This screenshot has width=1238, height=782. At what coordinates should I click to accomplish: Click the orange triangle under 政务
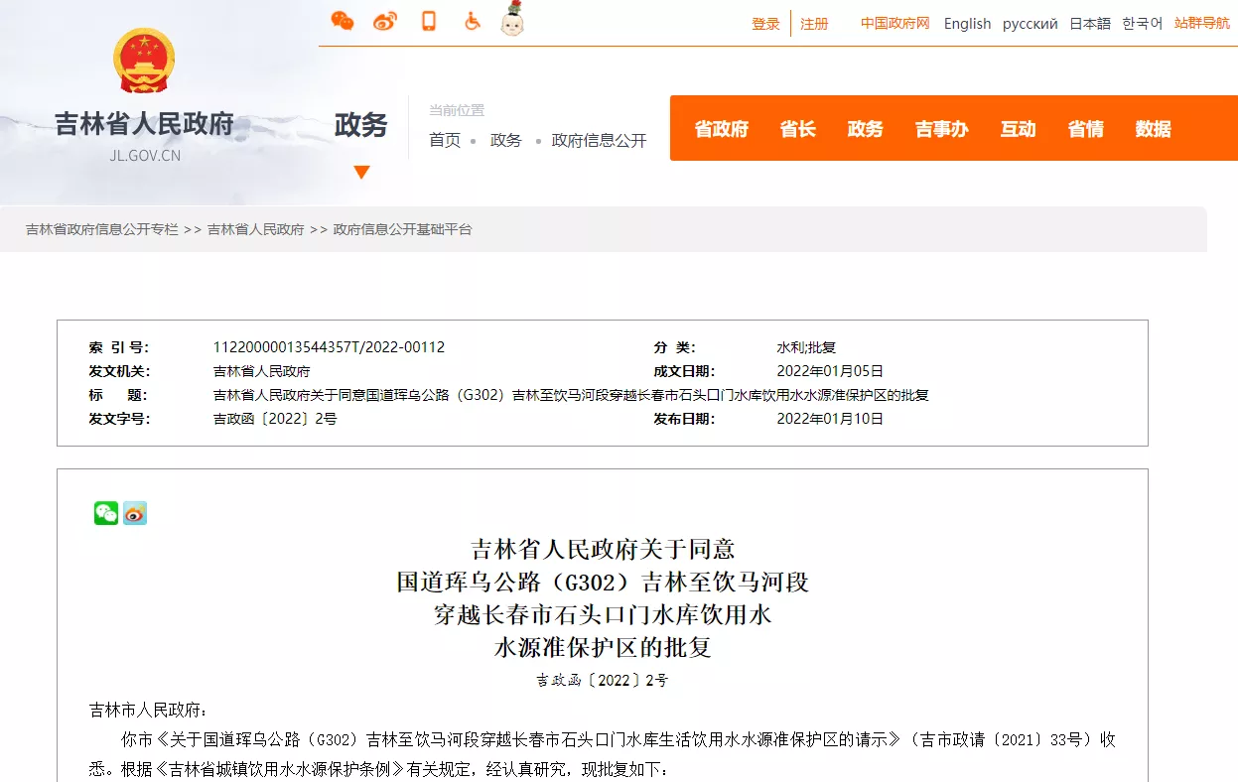361,172
